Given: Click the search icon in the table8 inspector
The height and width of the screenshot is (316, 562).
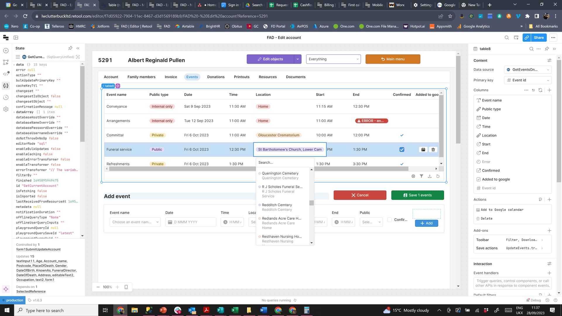Looking at the screenshot, I should pyautogui.click(x=531, y=49).
